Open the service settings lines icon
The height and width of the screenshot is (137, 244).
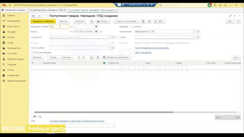pyautogui.click(x=225, y=5)
